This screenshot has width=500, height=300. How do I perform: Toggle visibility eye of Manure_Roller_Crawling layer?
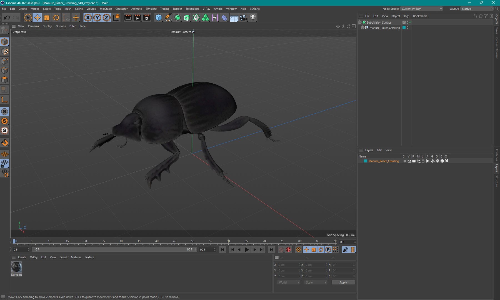409,161
